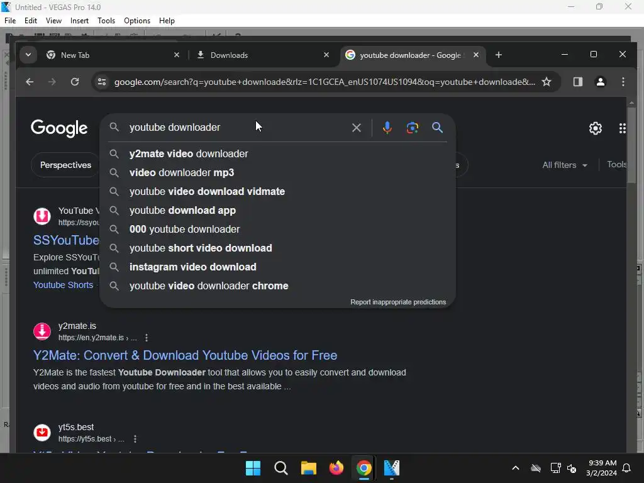644x483 pixels.
Task: Open Chrome three-dot menu
Action: [623, 82]
